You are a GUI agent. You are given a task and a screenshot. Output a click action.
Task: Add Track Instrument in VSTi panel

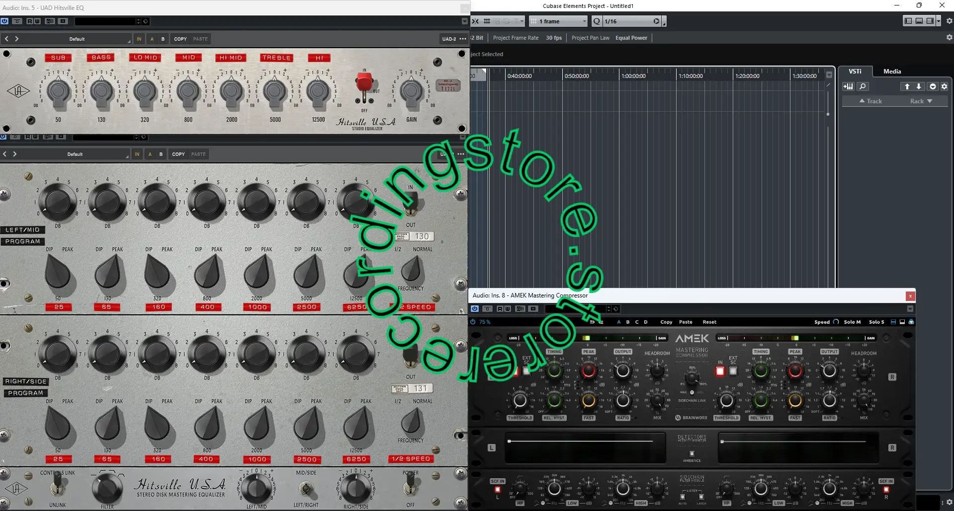pyautogui.click(x=848, y=86)
